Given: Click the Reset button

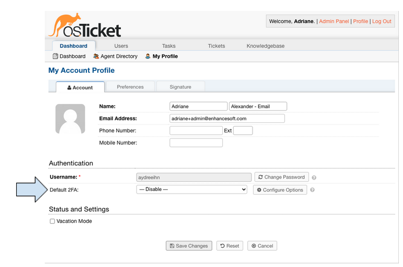Looking at the screenshot, I should pos(229,246).
